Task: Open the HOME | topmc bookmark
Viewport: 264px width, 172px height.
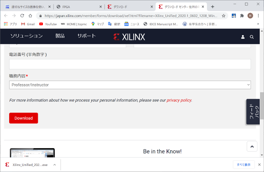Action: click(x=74, y=24)
